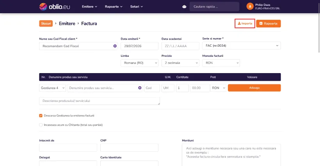Image resolution: width=320 pixels, height=166 pixels.
Task: Click the Cantitate column header
Action: tap(182, 77)
